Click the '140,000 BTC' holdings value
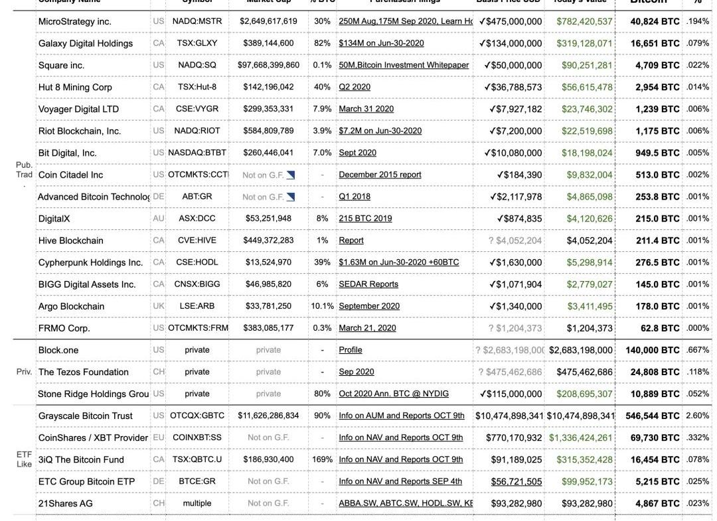Viewport: 717px width, 521px height. (x=653, y=350)
